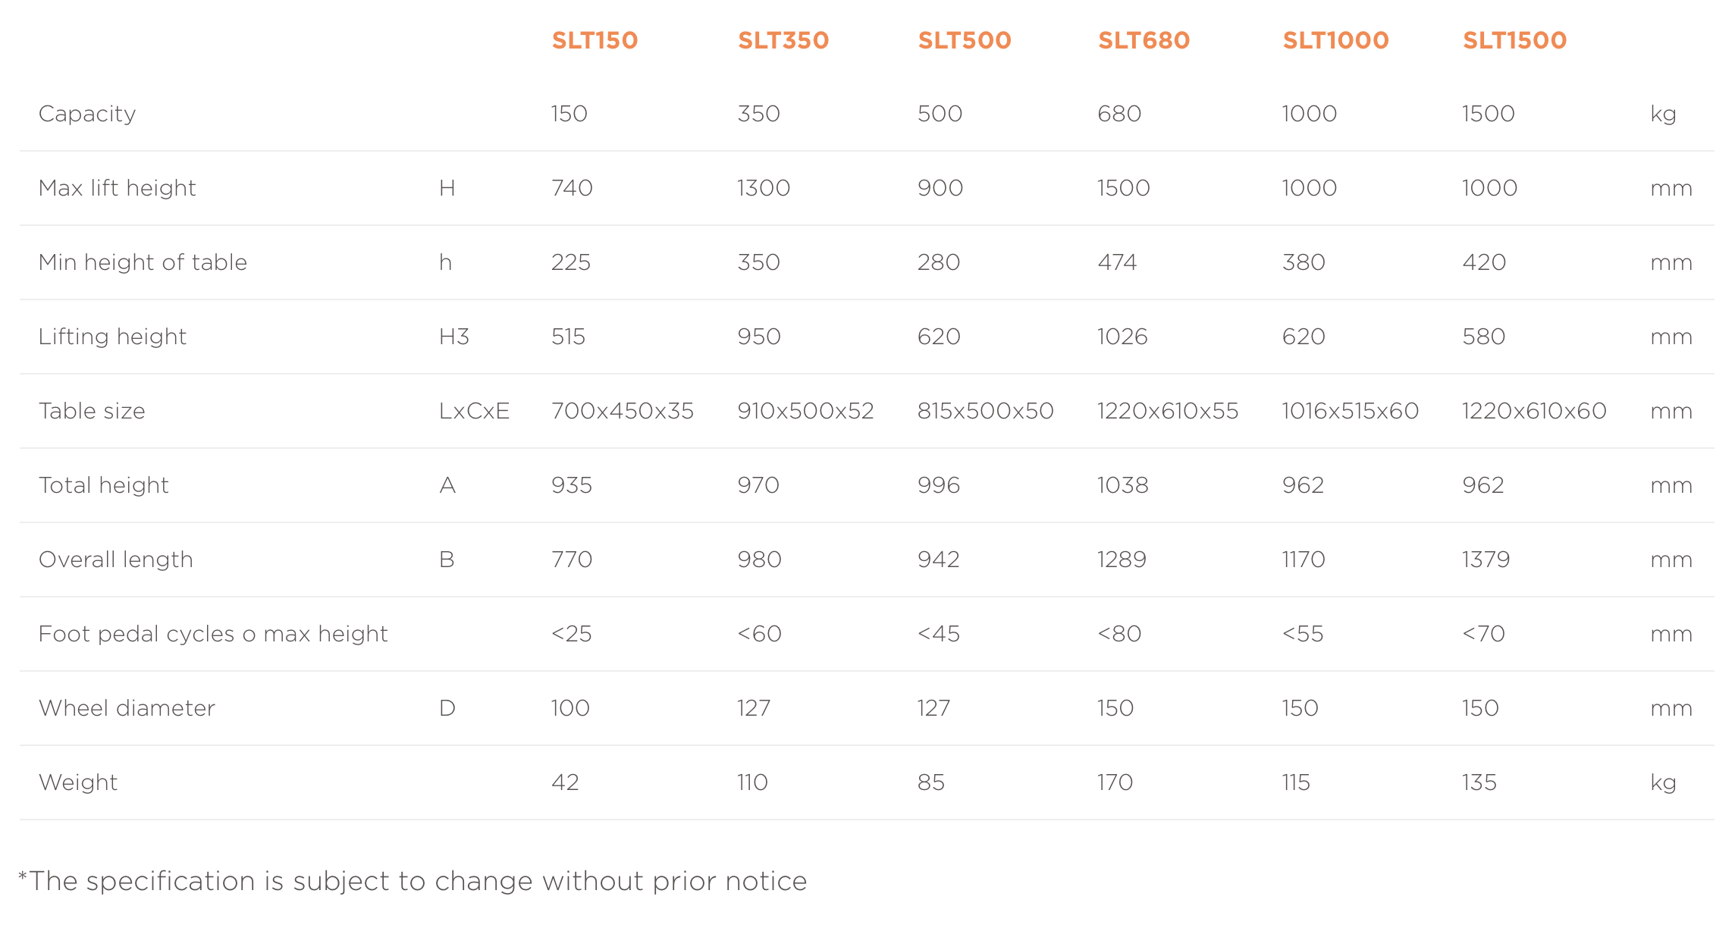Click the SLT500 column header
1735x928 pixels.
pos(965,40)
